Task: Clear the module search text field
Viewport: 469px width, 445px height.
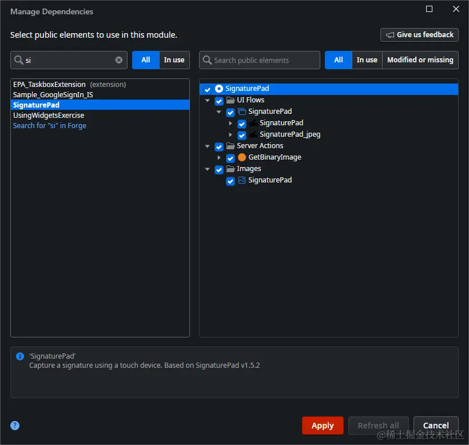Action: click(119, 60)
